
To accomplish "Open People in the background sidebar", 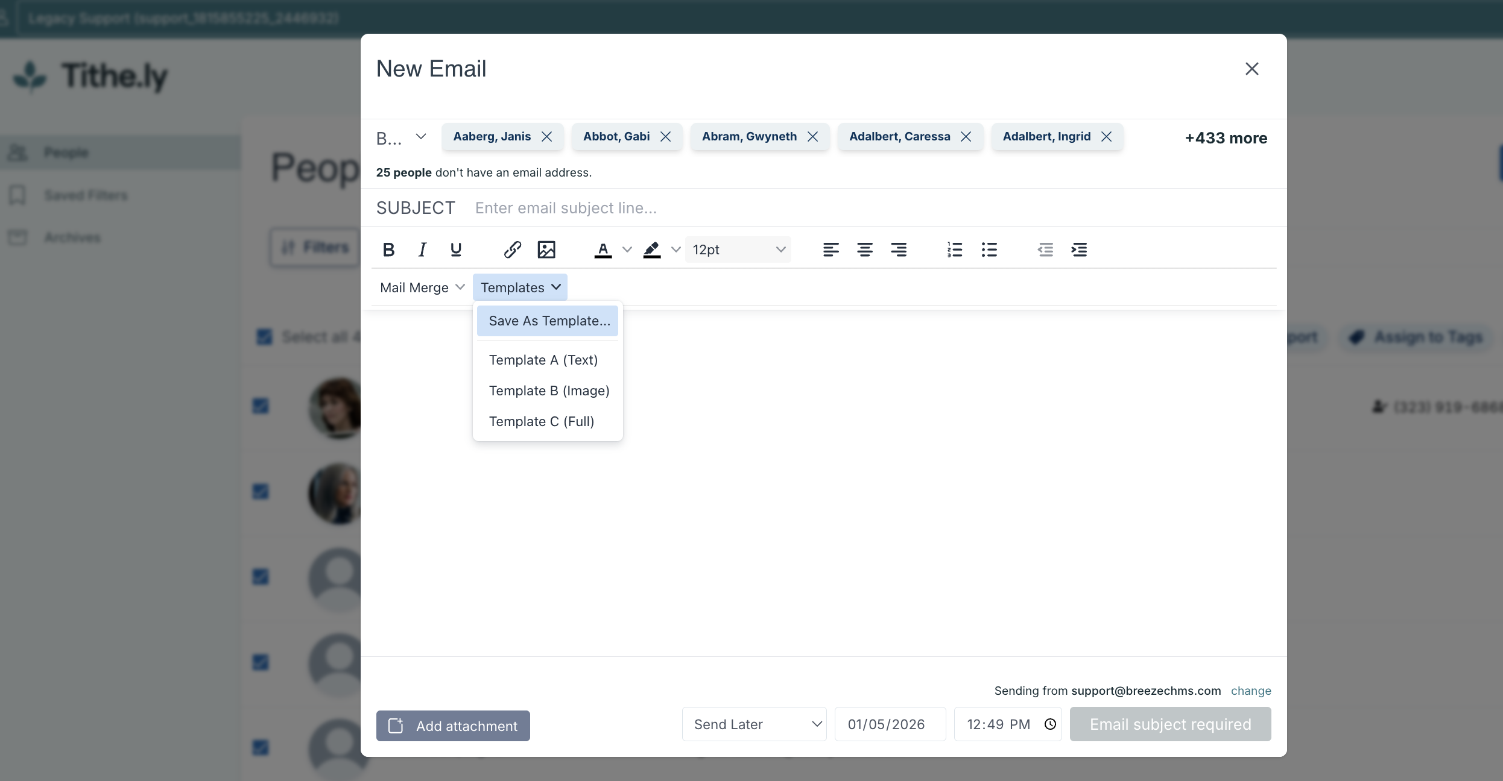I will [x=121, y=152].
